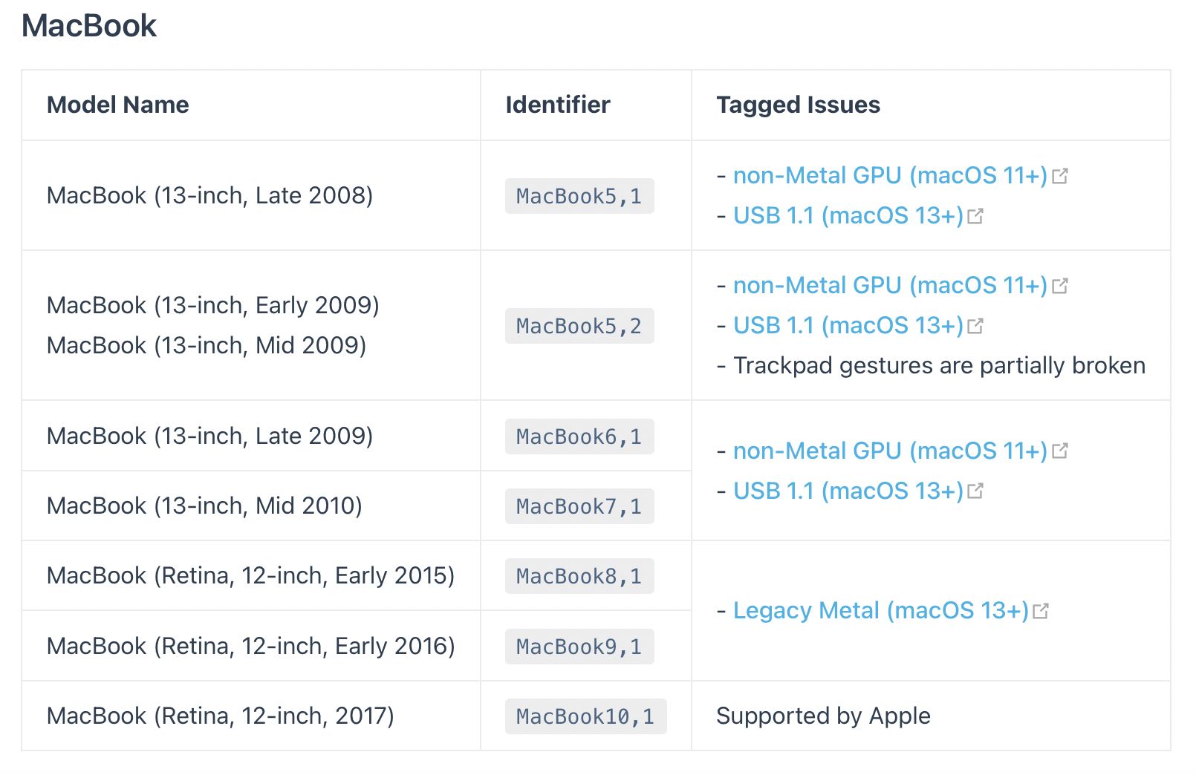Open USB 1.1 link in MacBook5,2 row
This screenshot has height=775, width=1196.
point(848,326)
